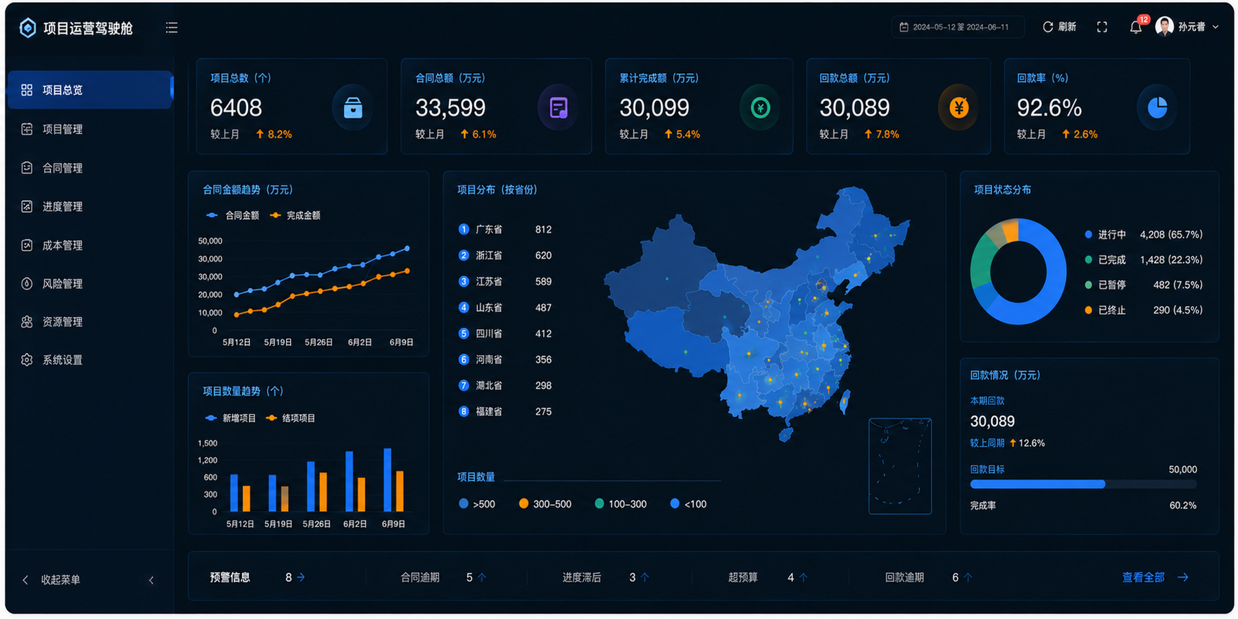
Task: Click the 本期回款 value 30,089
Action: click(x=992, y=421)
